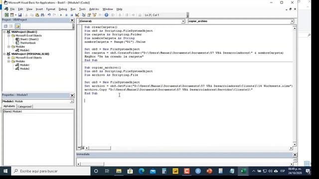This screenshot has width=319, height=179.
Task: Open File Explorer from the taskbar
Action: [119, 171]
